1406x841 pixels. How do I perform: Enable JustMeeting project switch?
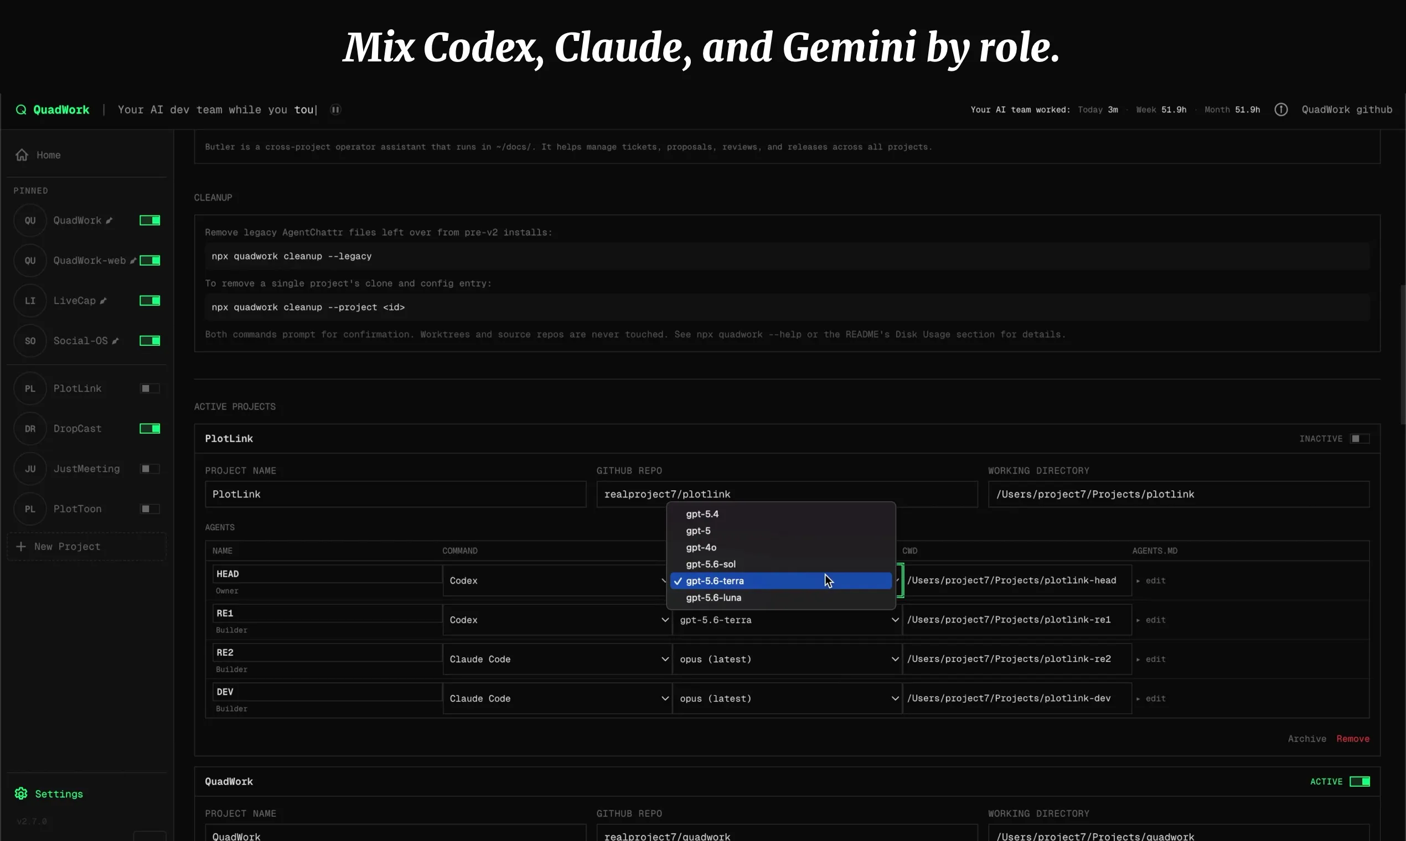(x=149, y=469)
